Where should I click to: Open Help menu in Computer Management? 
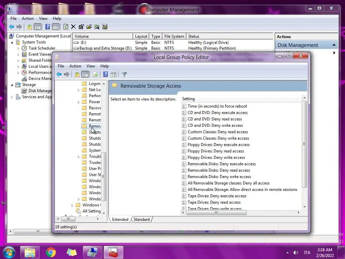click(x=57, y=19)
